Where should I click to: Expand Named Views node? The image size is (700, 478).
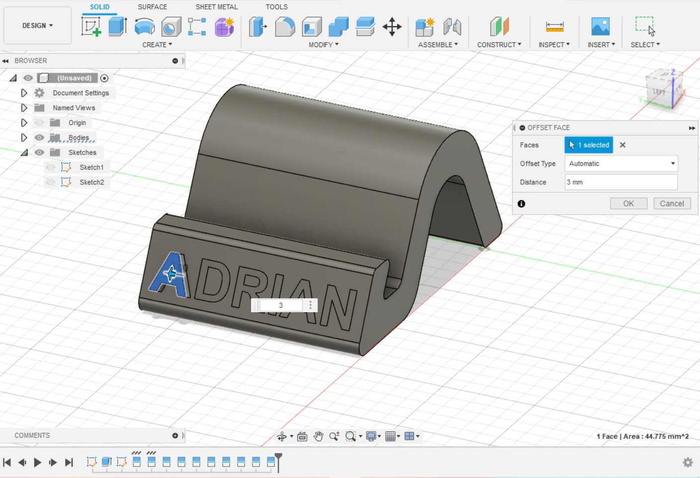tap(24, 108)
